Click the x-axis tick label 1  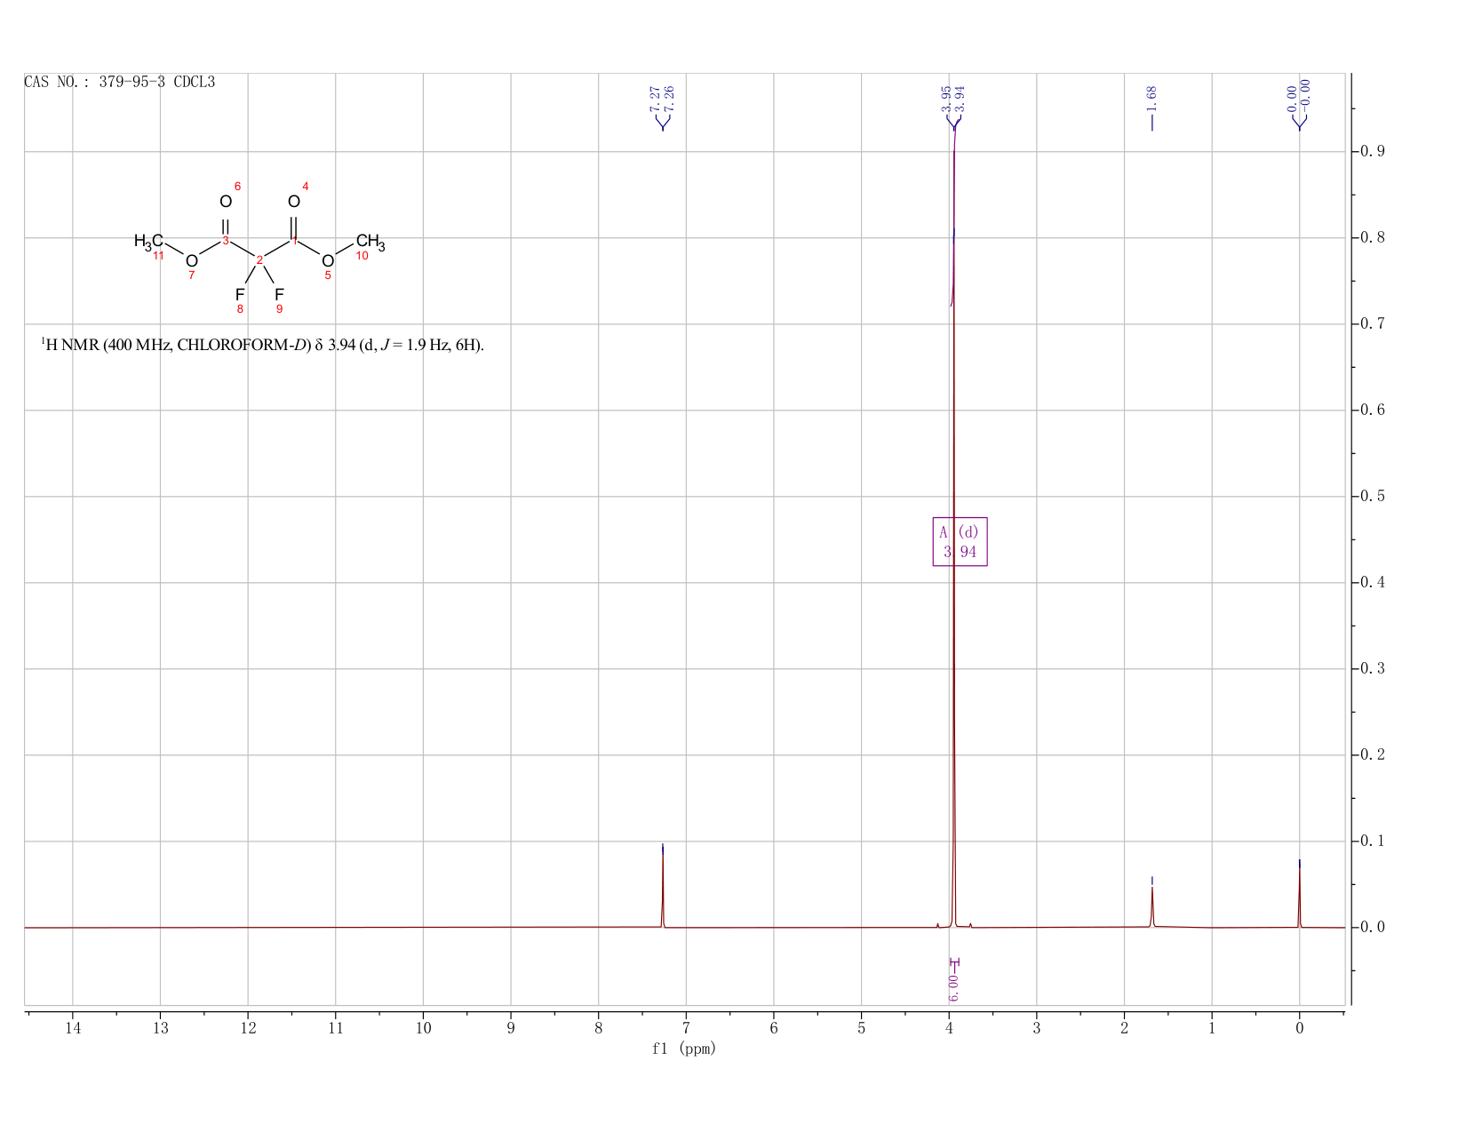[x=1212, y=1028]
